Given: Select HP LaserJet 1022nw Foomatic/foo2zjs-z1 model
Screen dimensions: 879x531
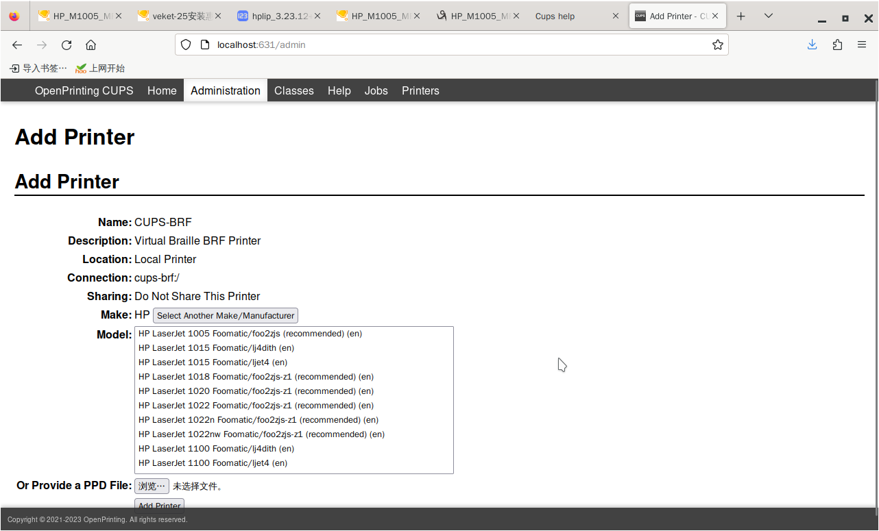Looking at the screenshot, I should pos(293,434).
